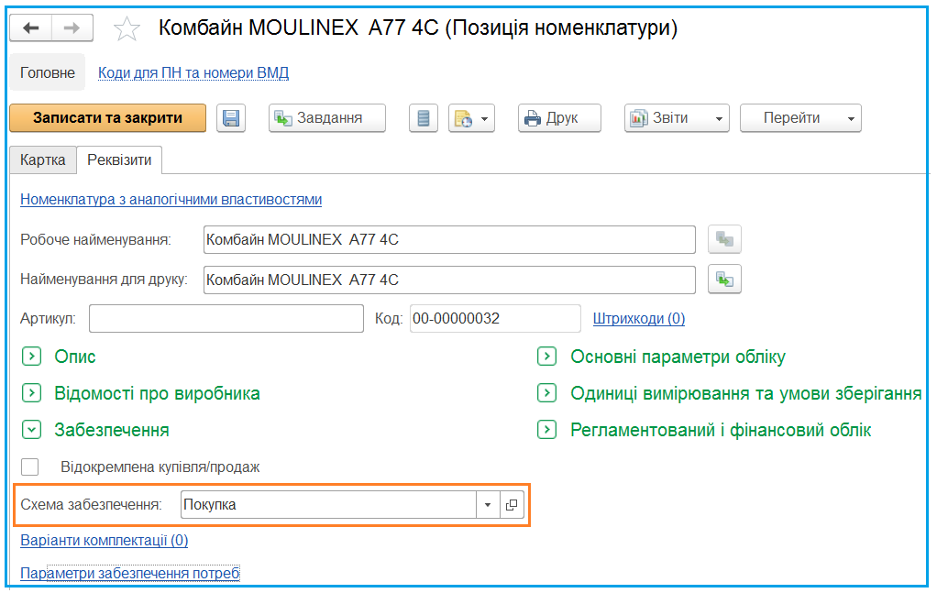This screenshot has width=937, height=593.
Task: Click the icon beside Найменування для друку field
Action: pos(724,280)
